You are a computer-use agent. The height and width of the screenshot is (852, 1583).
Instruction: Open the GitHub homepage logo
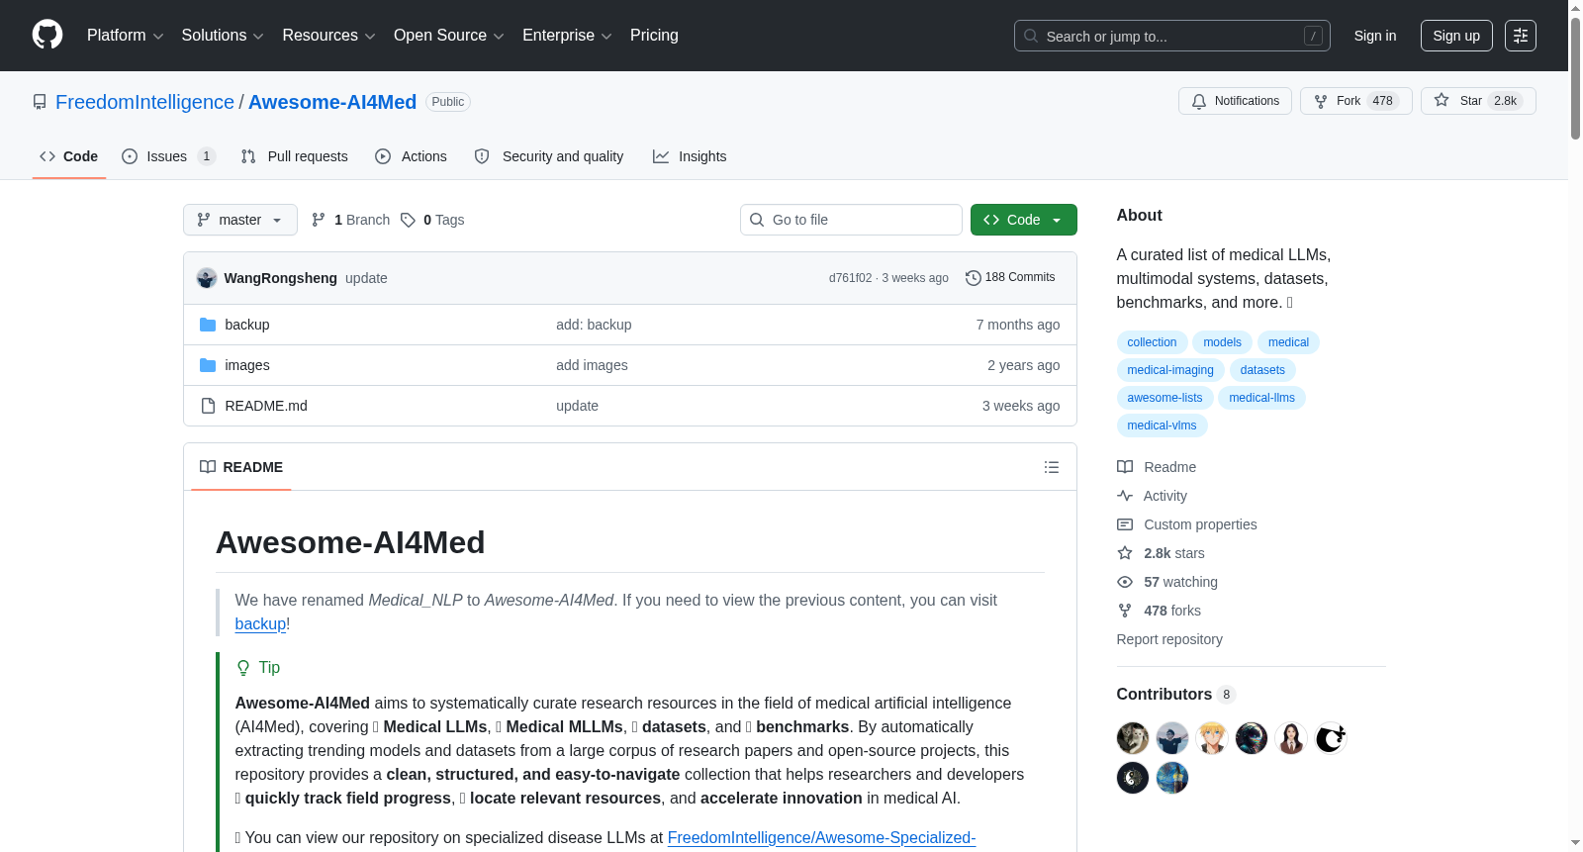coord(47,35)
